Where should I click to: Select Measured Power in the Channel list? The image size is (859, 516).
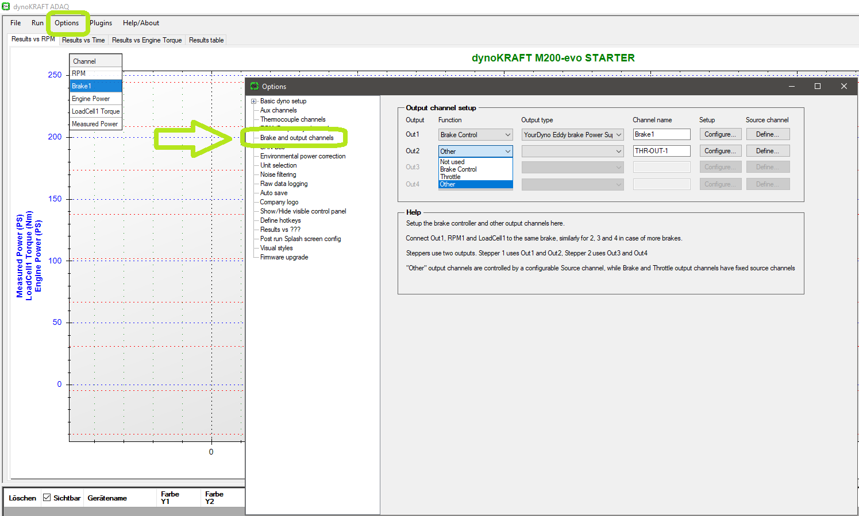(x=96, y=124)
